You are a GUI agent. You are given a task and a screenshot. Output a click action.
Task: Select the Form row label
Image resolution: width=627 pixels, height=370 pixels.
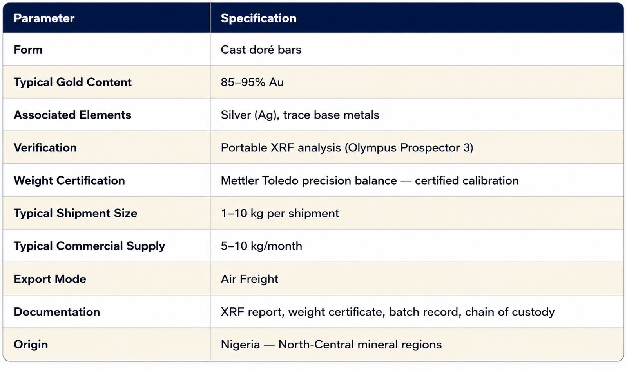pyautogui.click(x=28, y=50)
